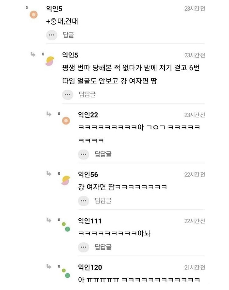The width and height of the screenshot is (229, 290).
Task: Click the green dots avatar of 익인120
Action: tap(66, 273)
